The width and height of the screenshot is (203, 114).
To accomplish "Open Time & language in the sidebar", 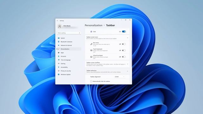I will 69,60.
